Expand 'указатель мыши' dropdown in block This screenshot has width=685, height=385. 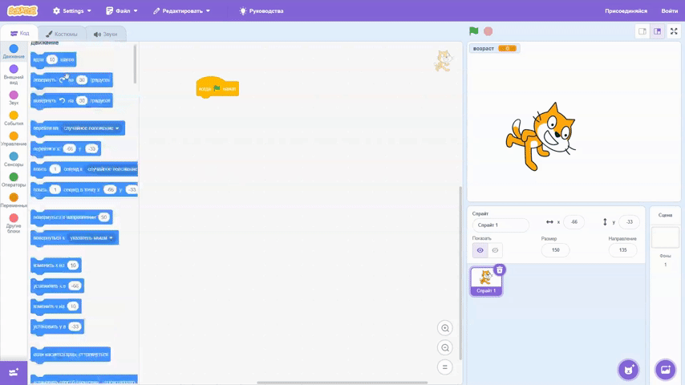point(91,237)
